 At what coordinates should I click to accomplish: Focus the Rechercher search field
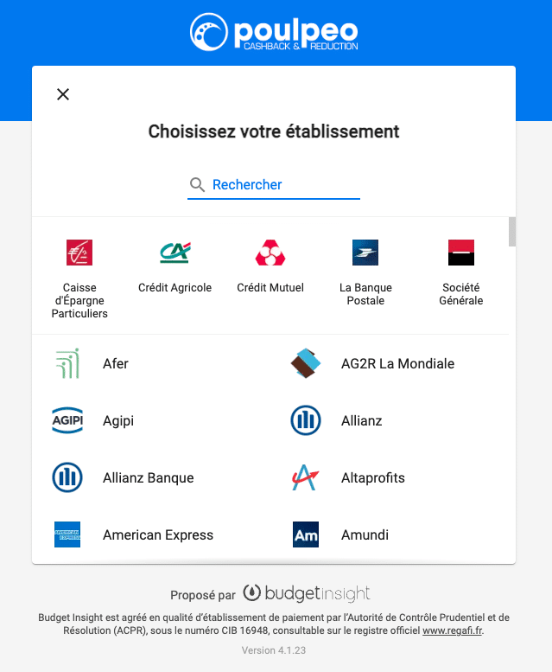pos(274,185)
